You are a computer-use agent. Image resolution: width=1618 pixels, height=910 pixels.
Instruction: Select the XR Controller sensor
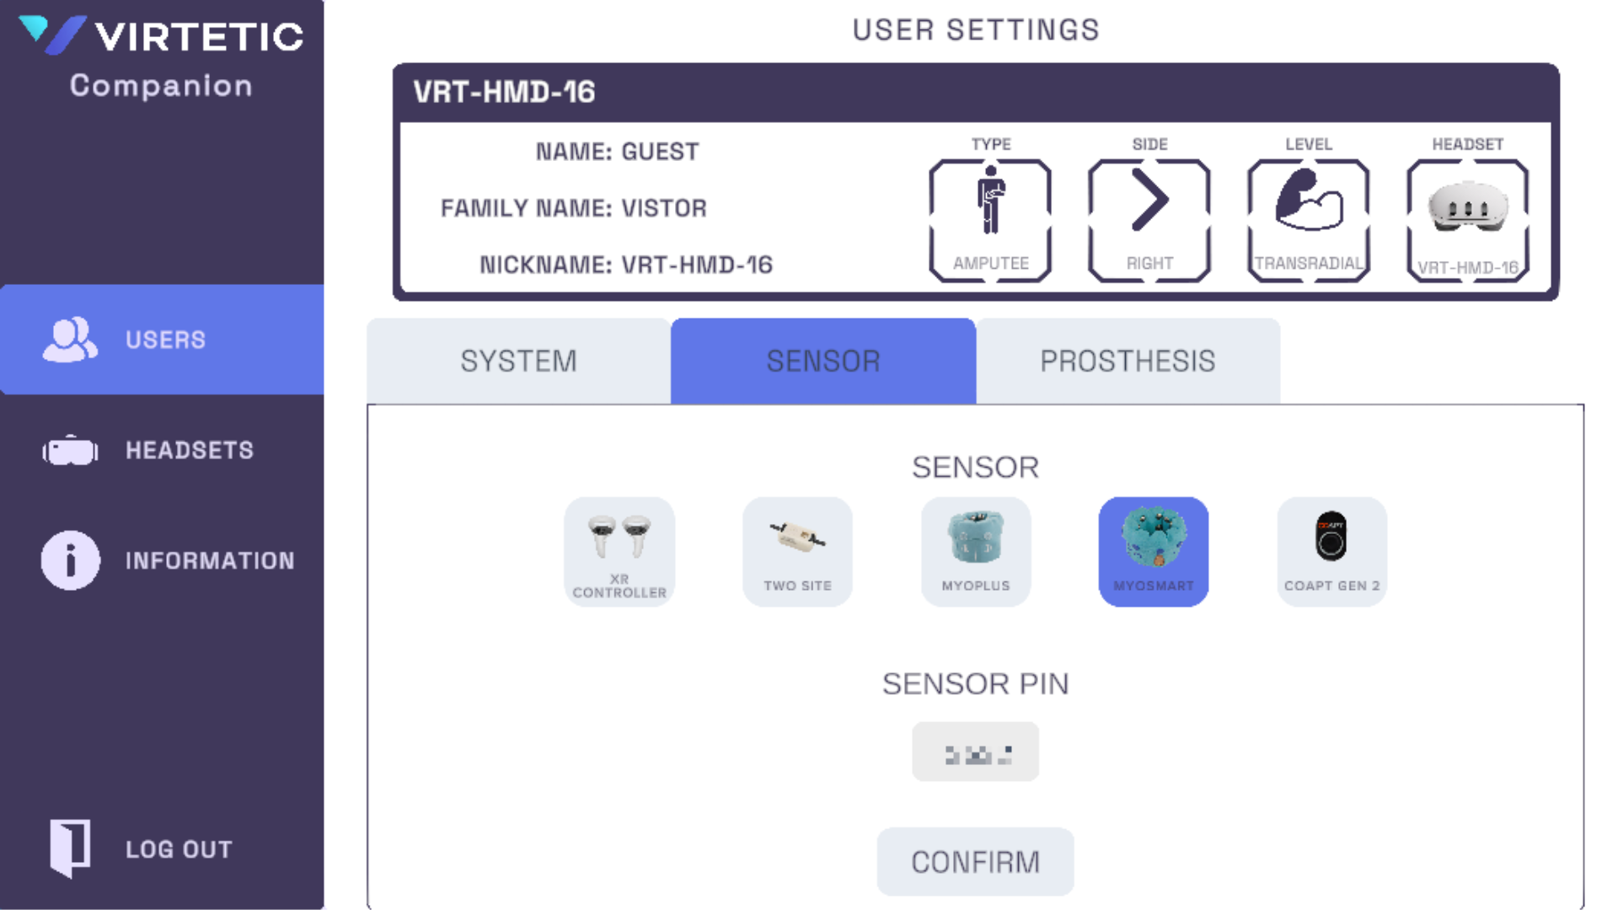tap(619, 551)
